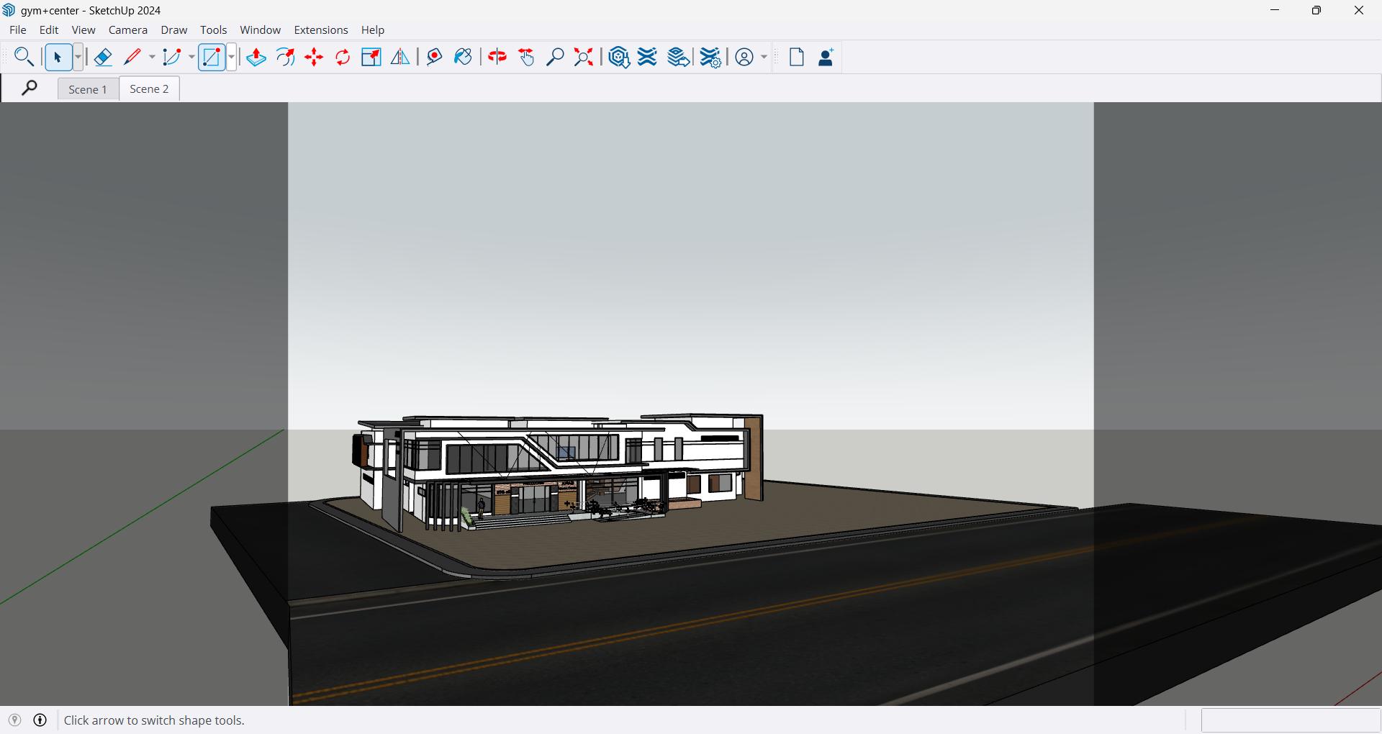Select the Scale tool
The width and height of the screenshot is (1382, 734).
(371, 58)
